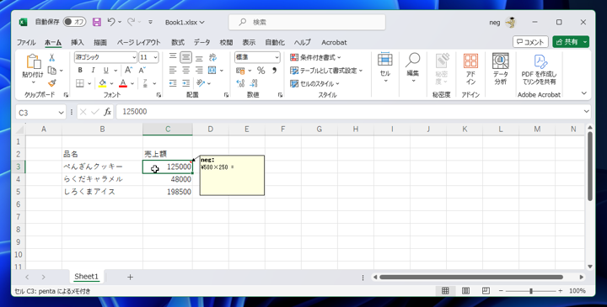Apply italic formatting
607x307 pixels.
93,71
